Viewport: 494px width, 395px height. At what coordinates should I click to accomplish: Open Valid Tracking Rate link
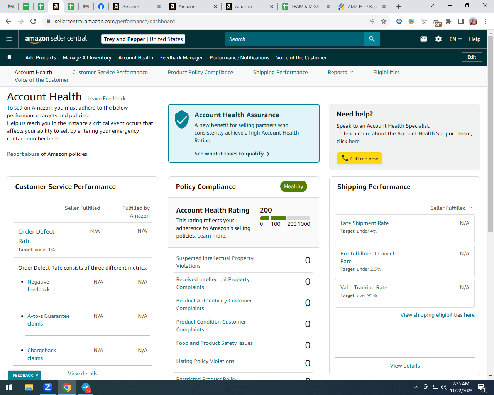tap(364, 287)
